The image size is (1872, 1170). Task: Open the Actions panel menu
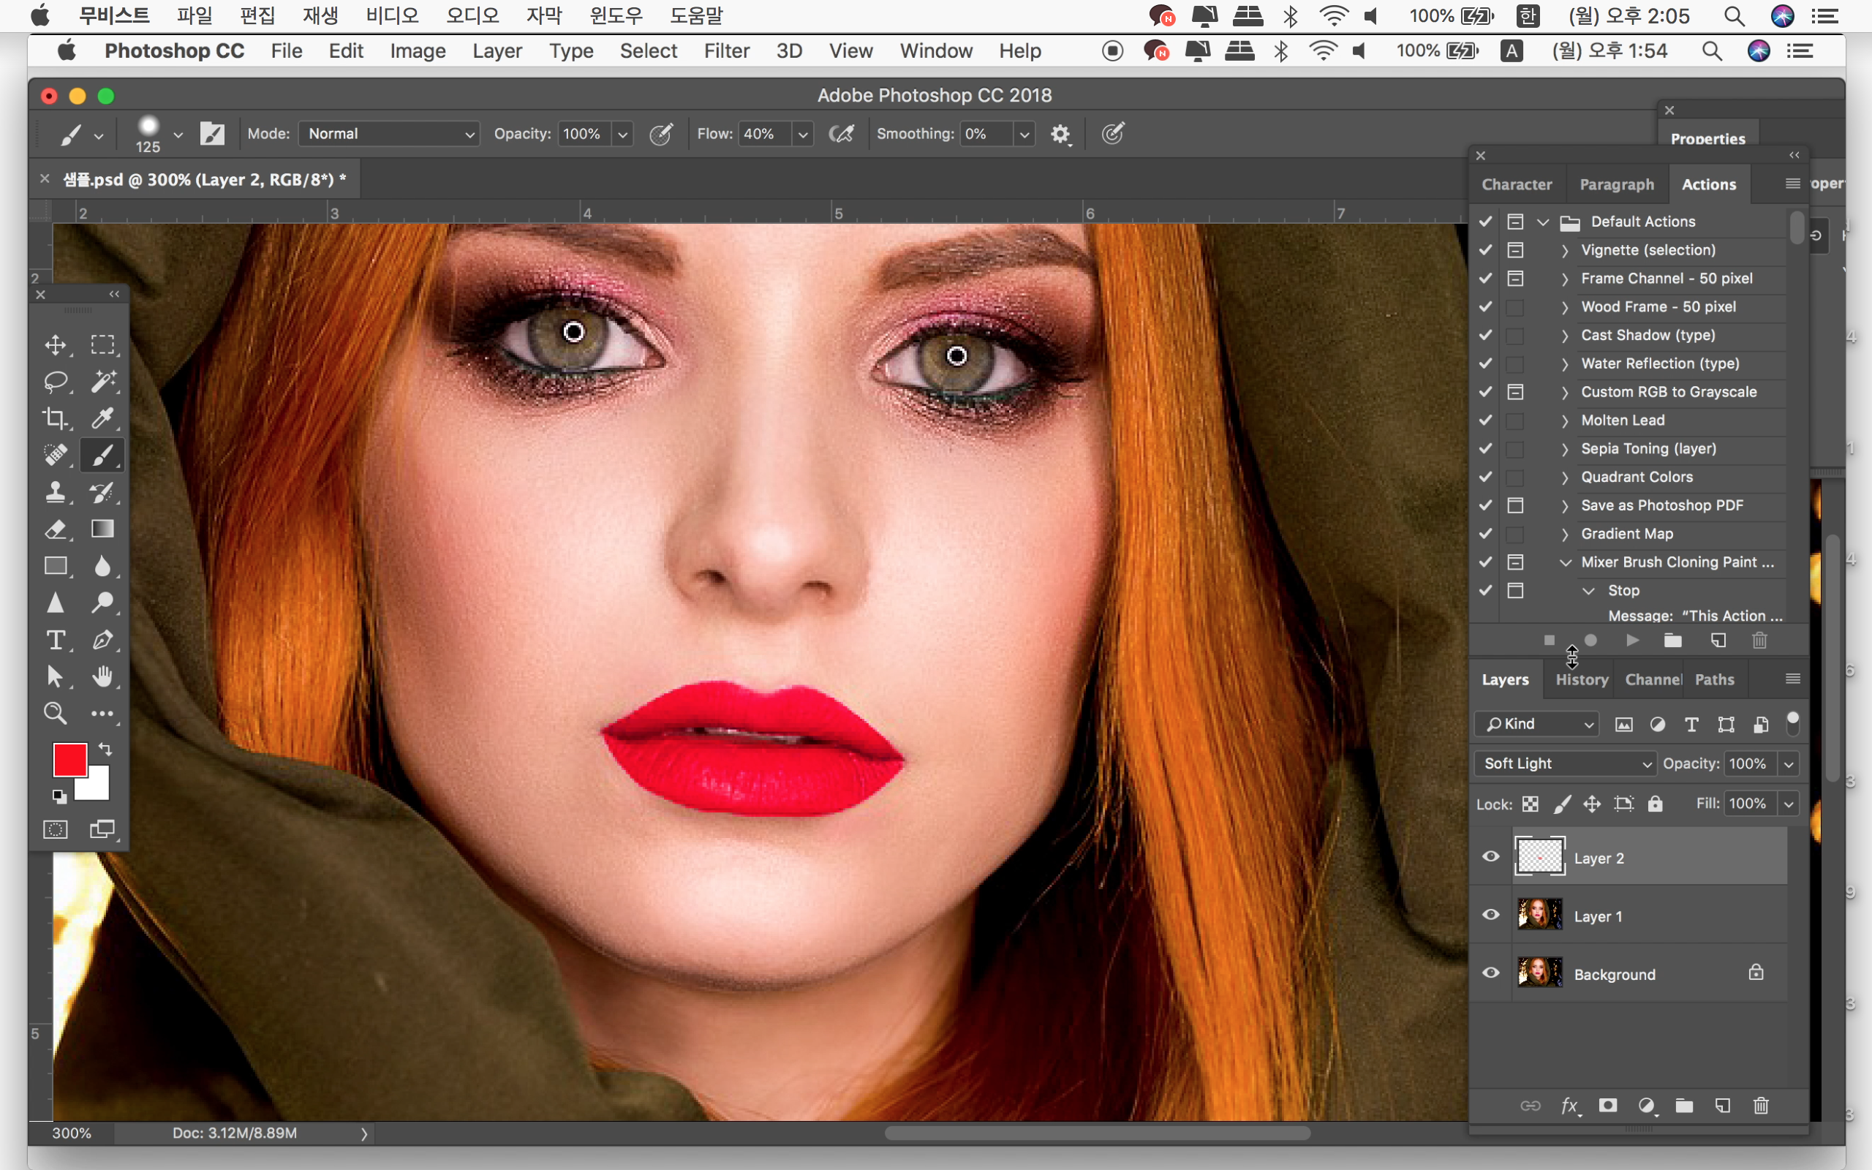pyautogui.click(x=1792, y=184)
